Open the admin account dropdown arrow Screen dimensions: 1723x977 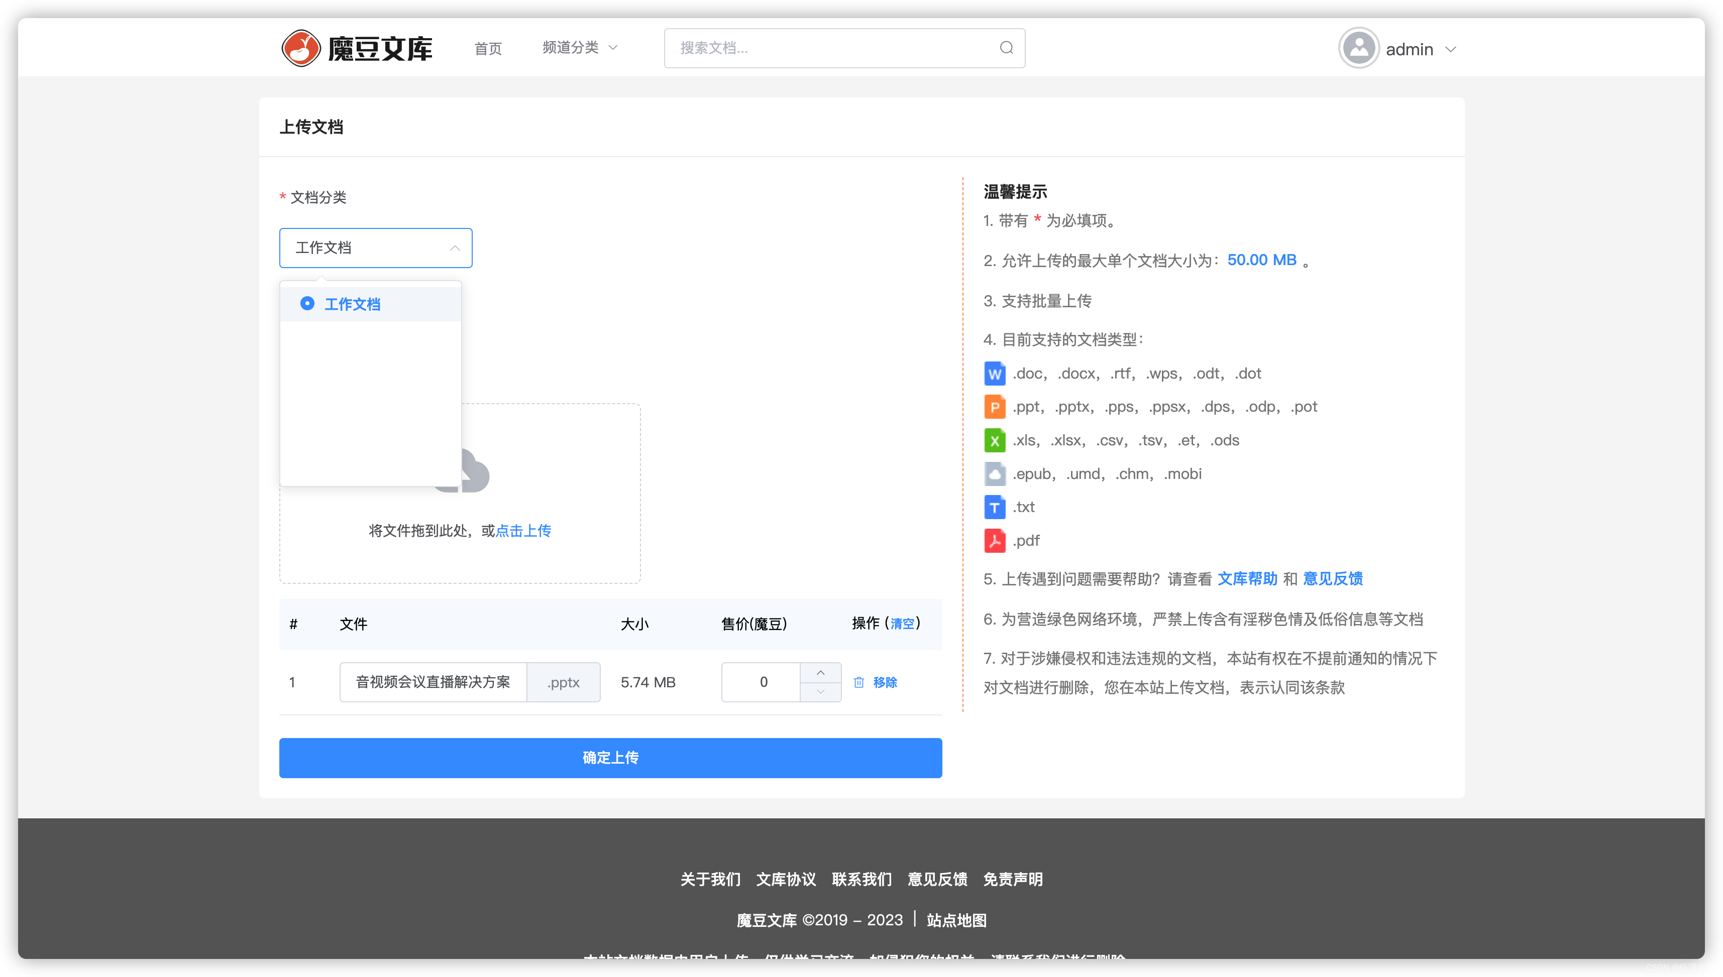coord(1451,49)
